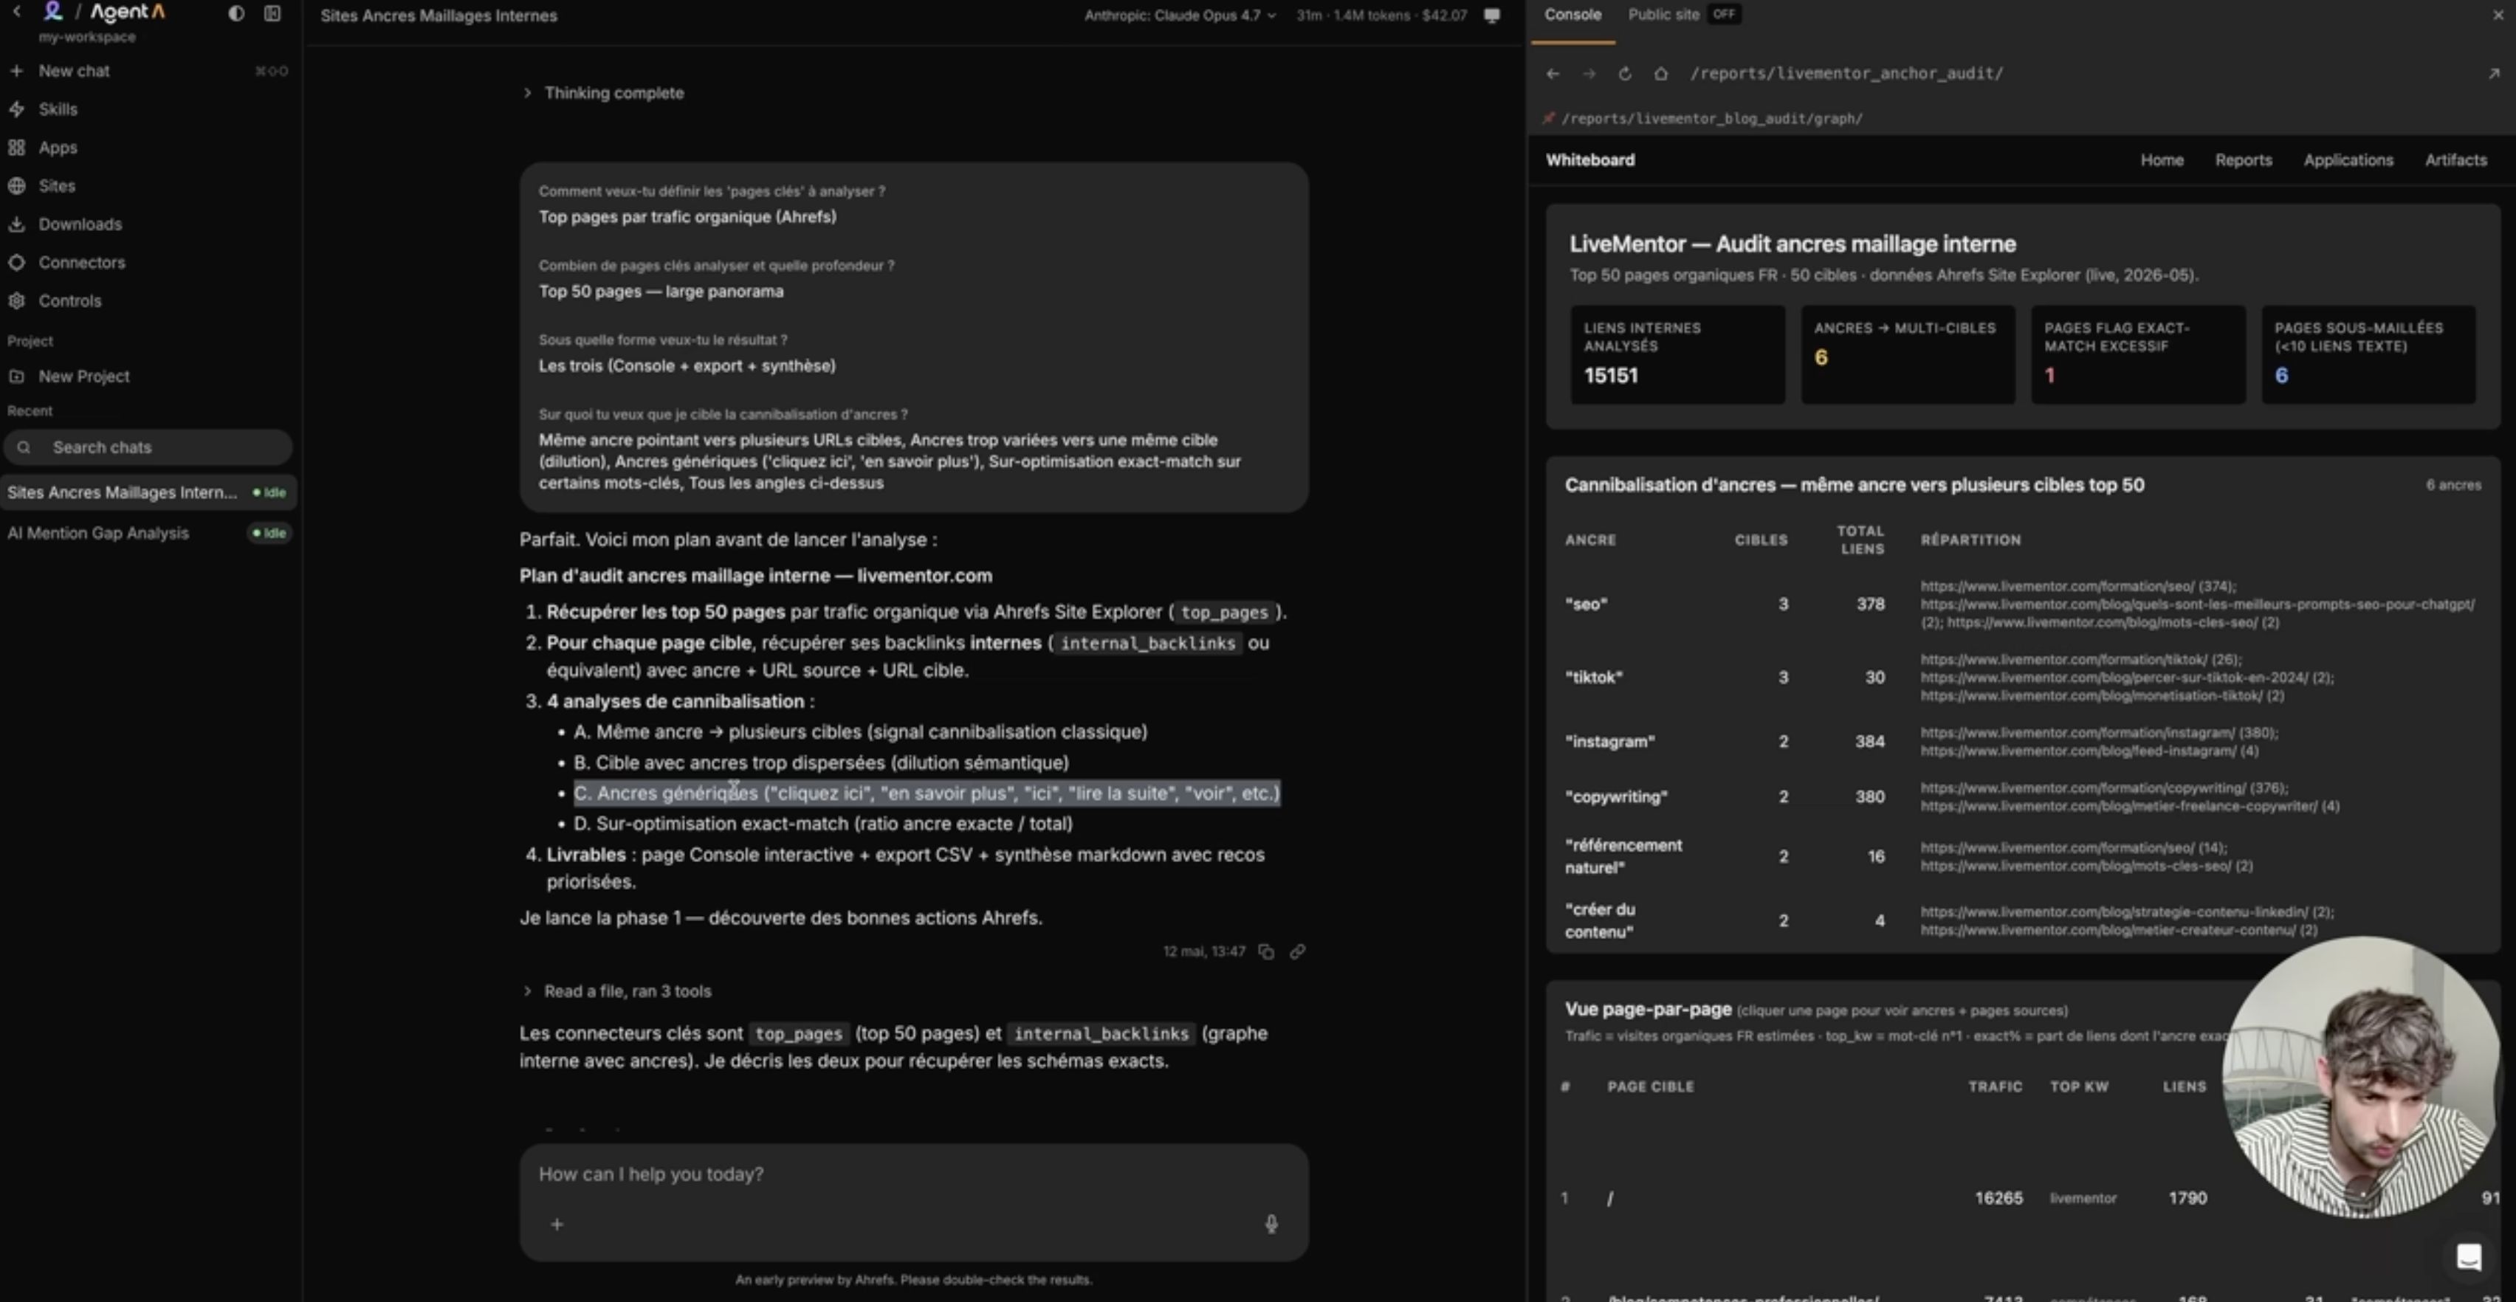Open the chat support widget icon
Viewport: 2516px width, 1302px height.
tap(2468, 1256)
